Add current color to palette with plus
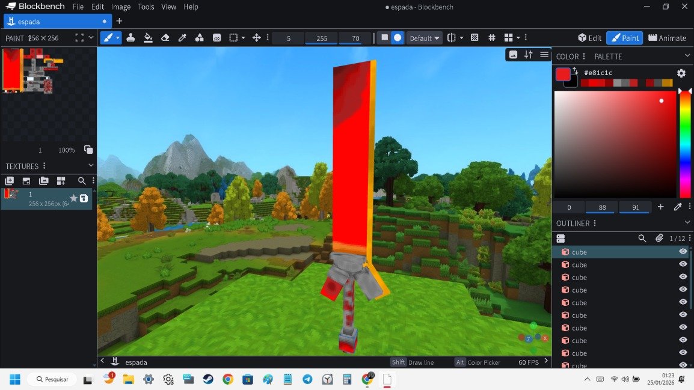Screen dimensions: 694x390 tap(660, 207)
